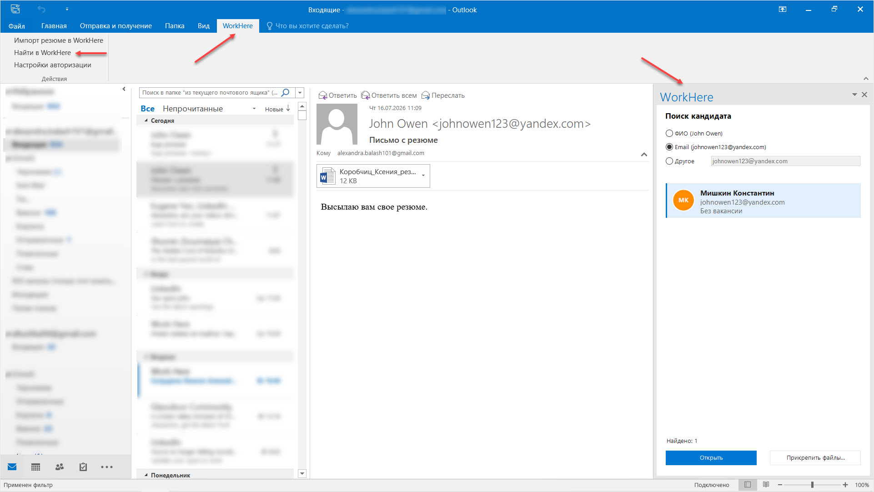Open Quick Access Toolbar customize dropdown
The height and width of the screenshot is (492, 874).
(x=67, y=9)
